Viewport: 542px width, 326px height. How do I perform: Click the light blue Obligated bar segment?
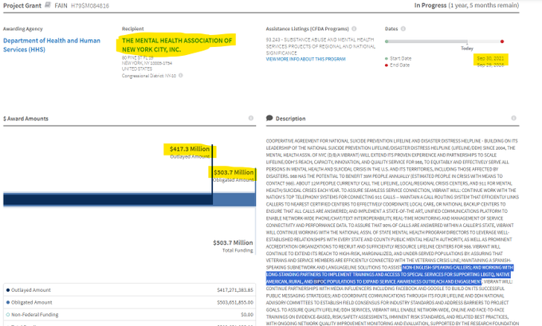point(233,199)
